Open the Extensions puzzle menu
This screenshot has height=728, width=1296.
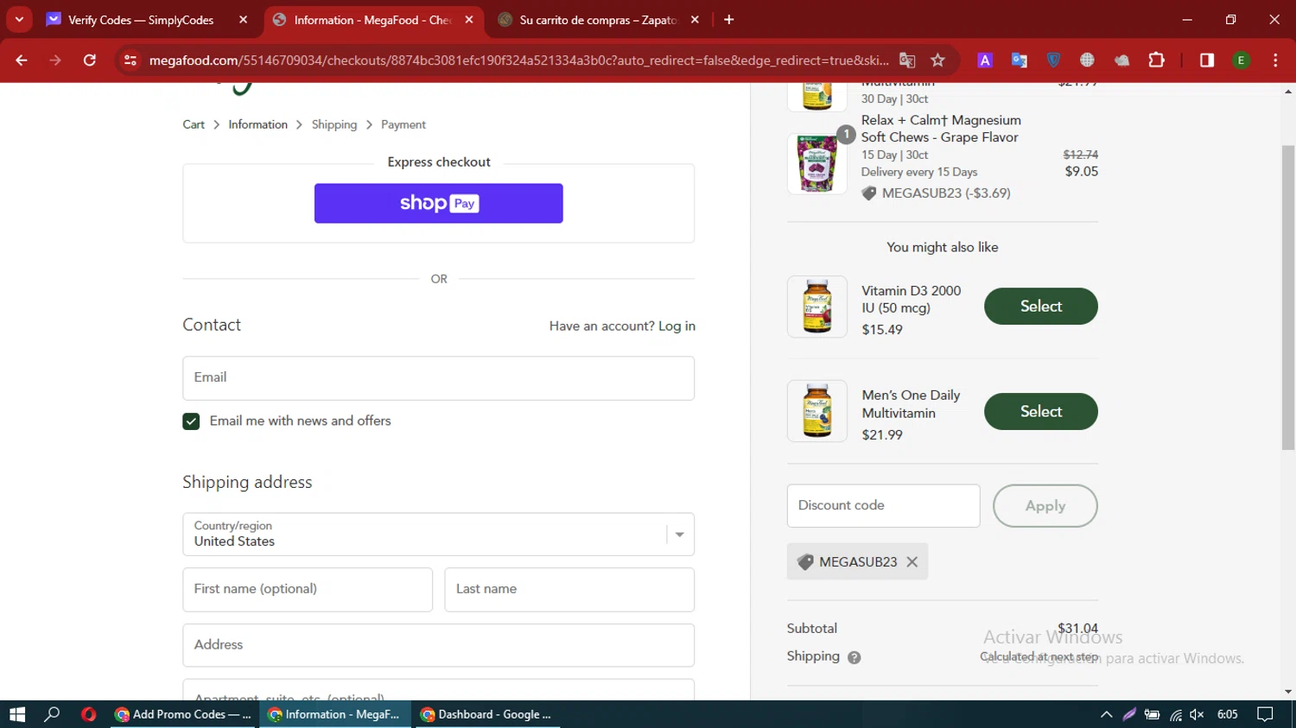click(1156, 60)
